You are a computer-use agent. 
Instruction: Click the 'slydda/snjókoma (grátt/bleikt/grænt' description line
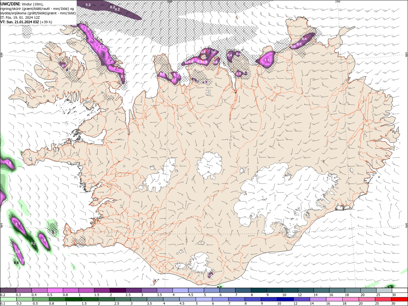pyautogui.click(x=38, y=13)
